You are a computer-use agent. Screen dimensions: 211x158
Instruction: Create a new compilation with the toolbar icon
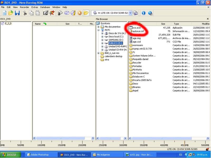4,13
